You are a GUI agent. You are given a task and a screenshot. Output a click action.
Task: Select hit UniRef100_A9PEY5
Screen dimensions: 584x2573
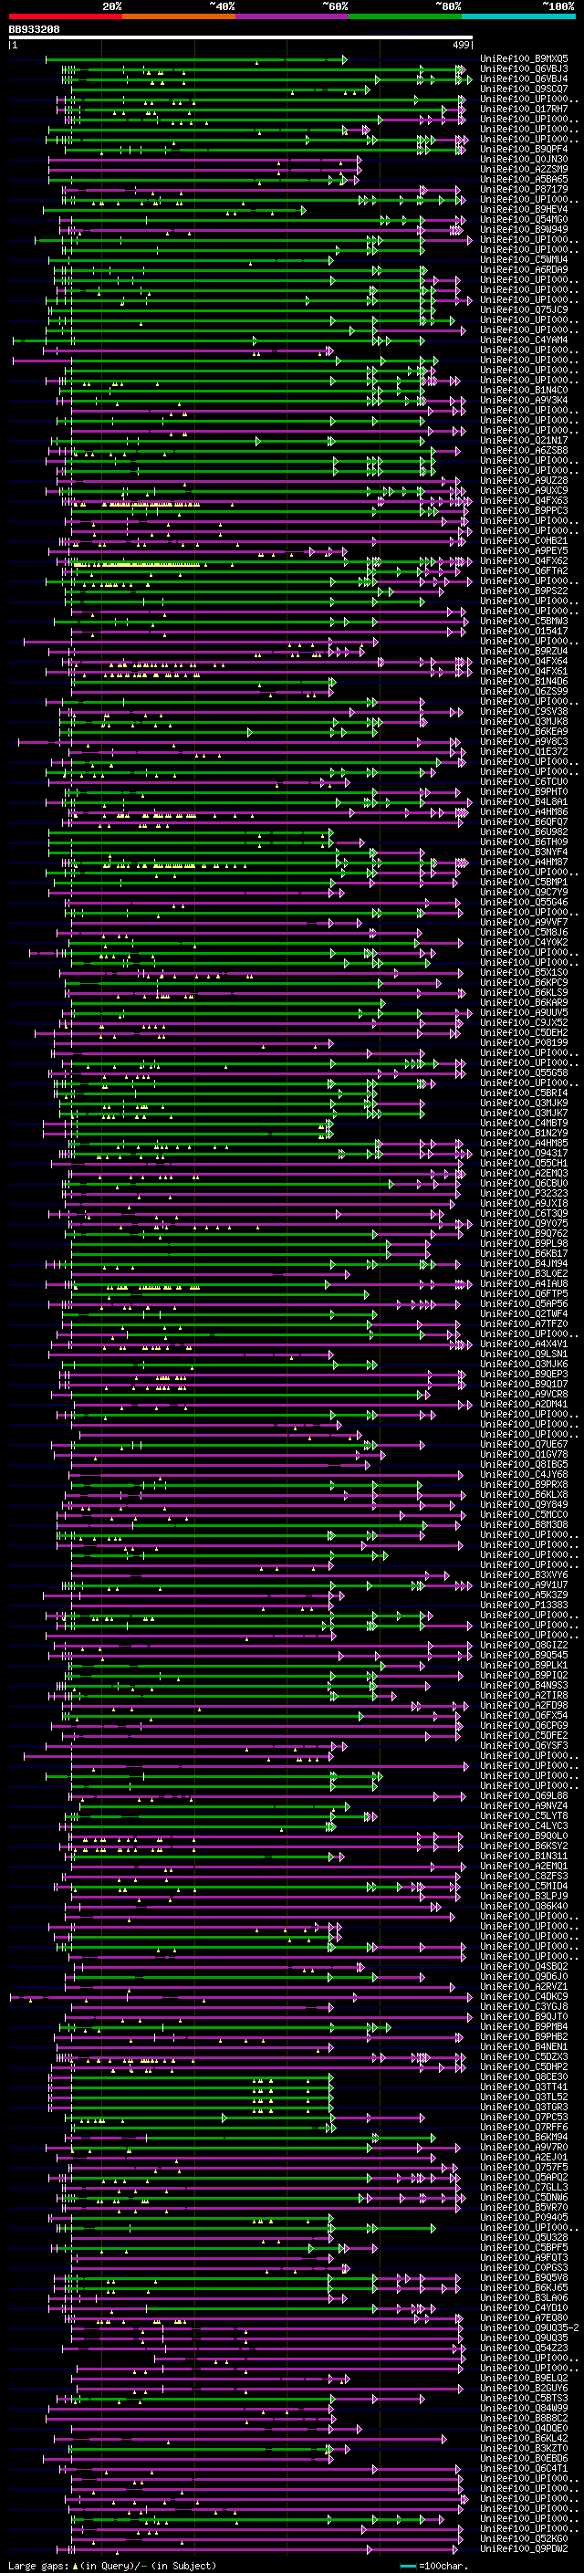point(524,551)
